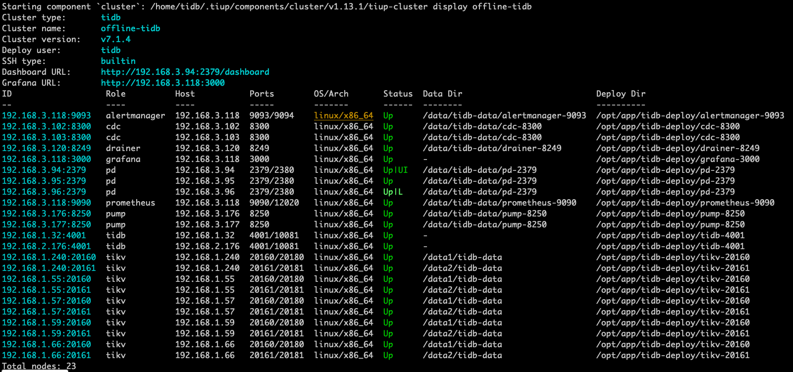Click the underlined linux/x86_64 in alertmanager row

click(343, 115)
